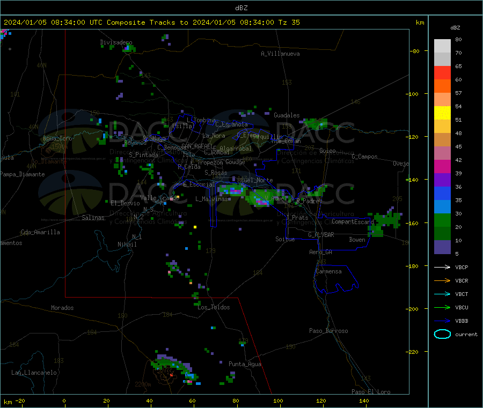Click the 'Divisadero' map label

[x=116, y=42]
